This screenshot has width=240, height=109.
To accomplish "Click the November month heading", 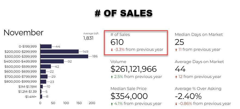I will (x=23, y=33).
